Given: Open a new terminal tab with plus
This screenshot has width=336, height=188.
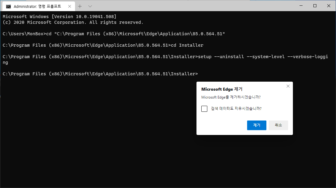Looking at the screenshot, I should click(80, 6).
